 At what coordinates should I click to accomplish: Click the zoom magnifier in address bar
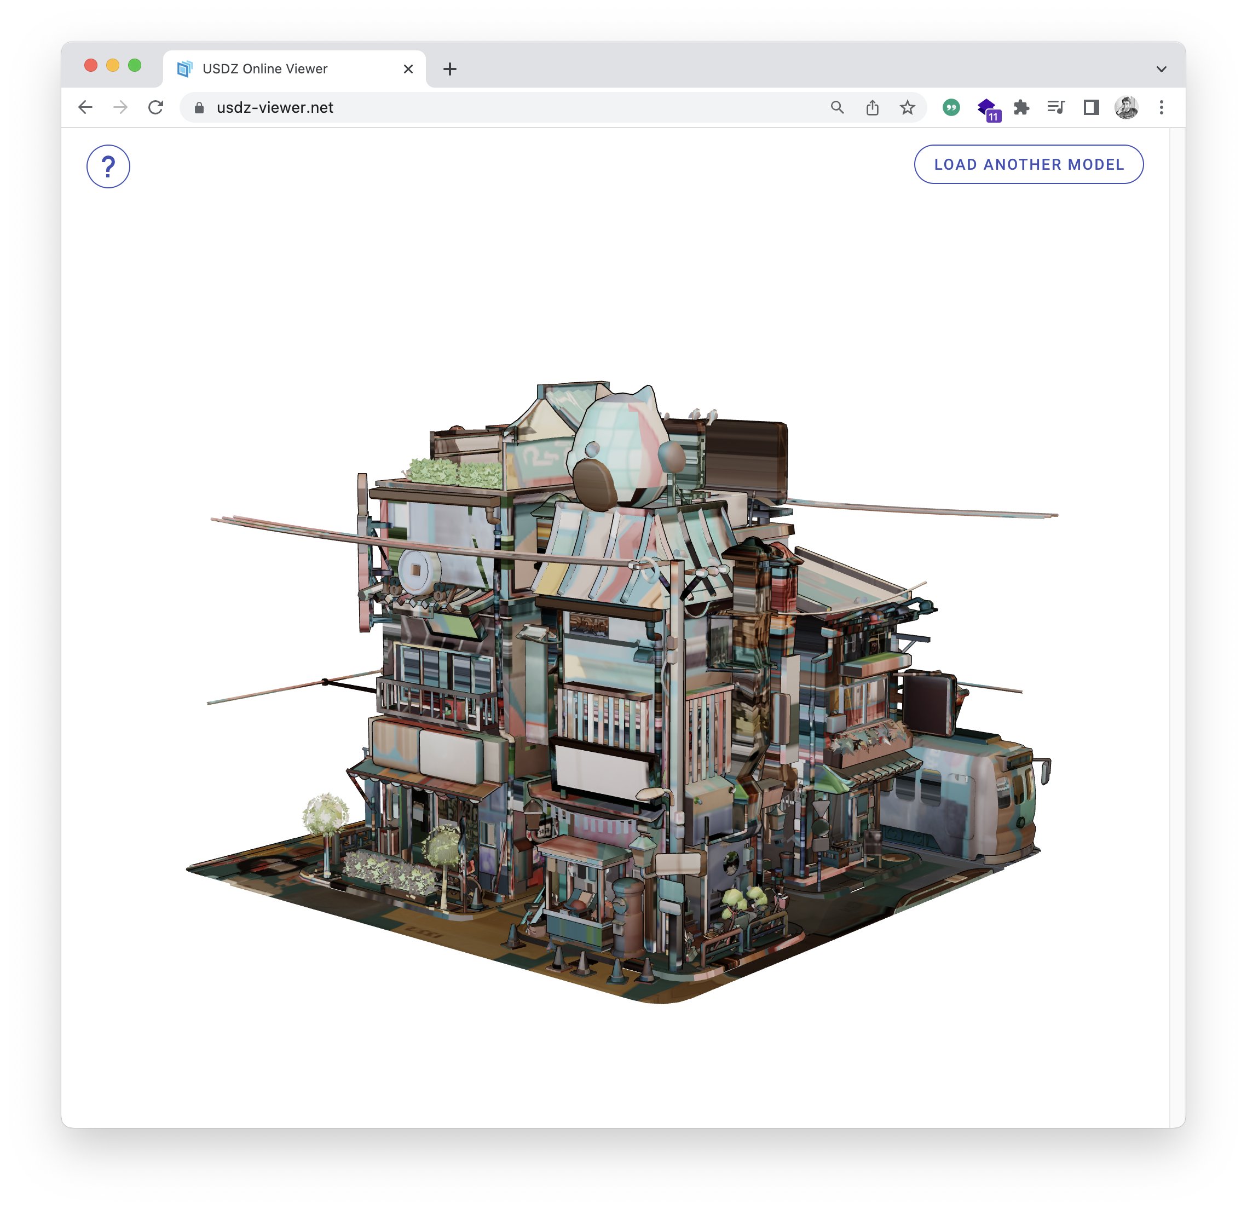click(838, 107)
